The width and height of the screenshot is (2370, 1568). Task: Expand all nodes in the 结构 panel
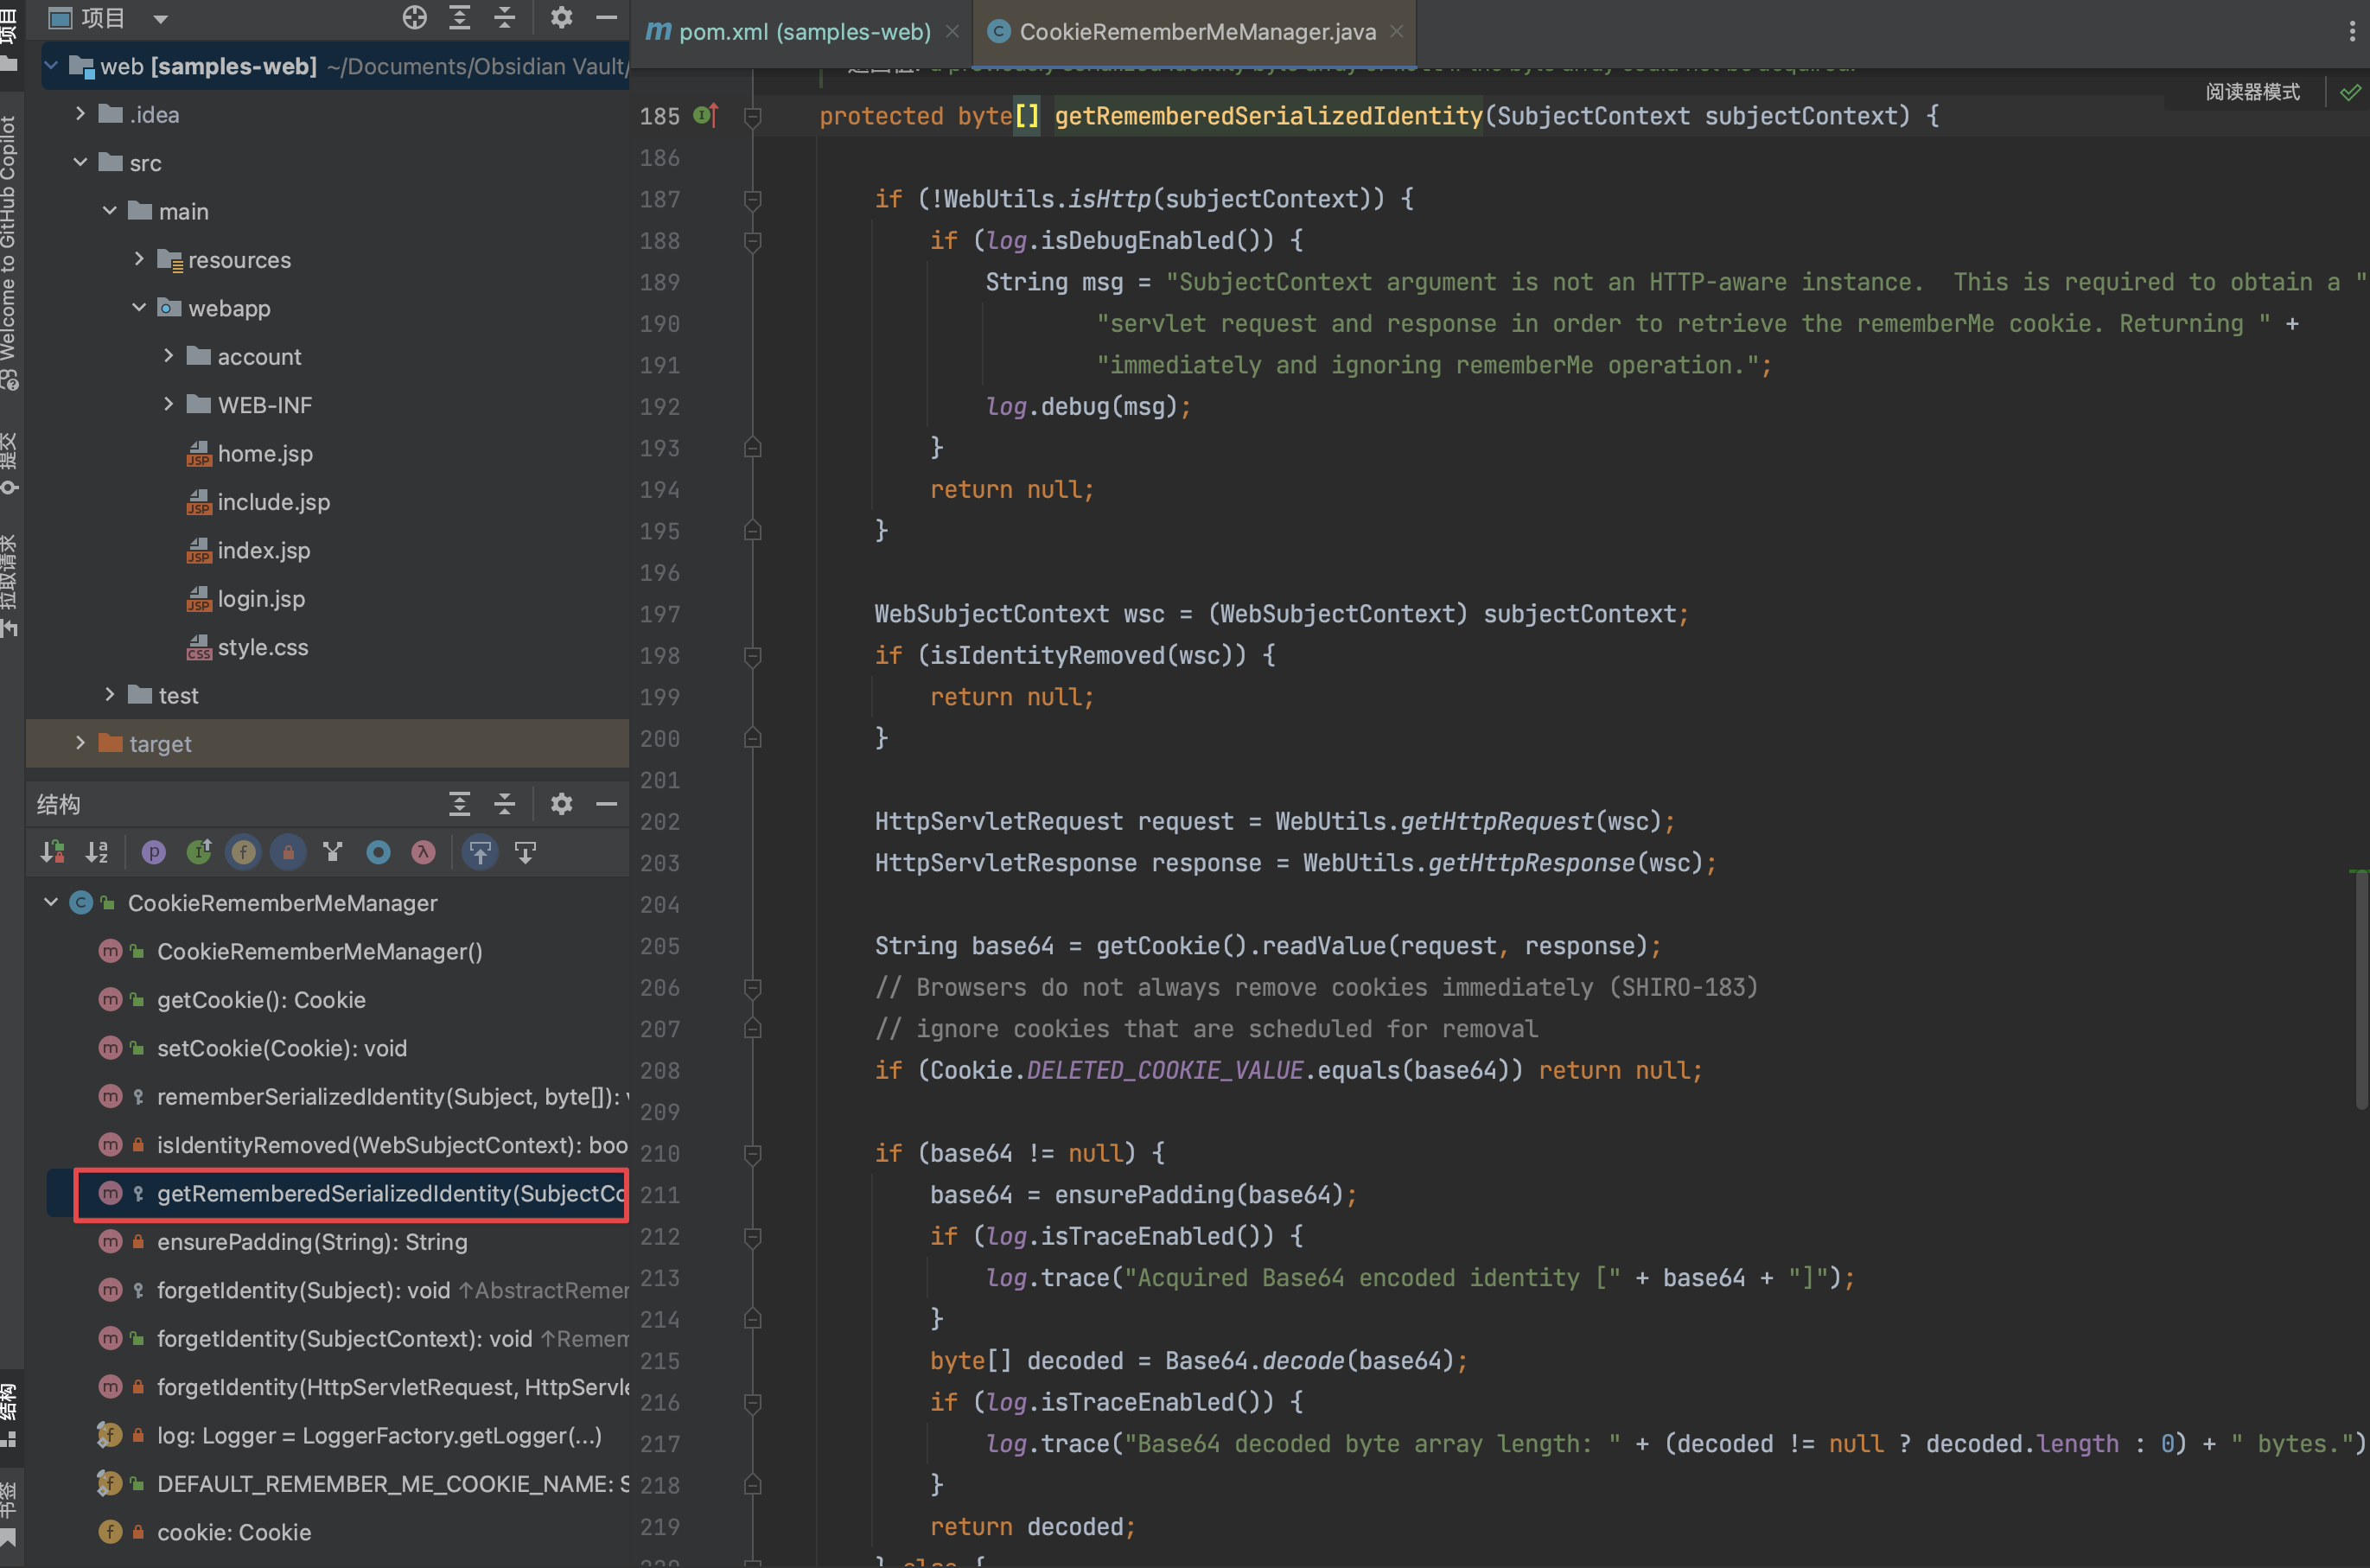(x=459, y=803)
